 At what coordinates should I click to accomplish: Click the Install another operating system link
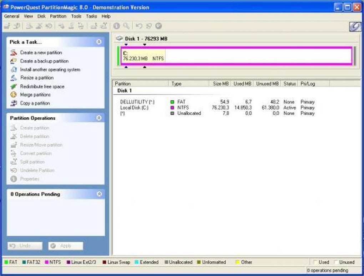pyautogui.click(x=50, y=69)
